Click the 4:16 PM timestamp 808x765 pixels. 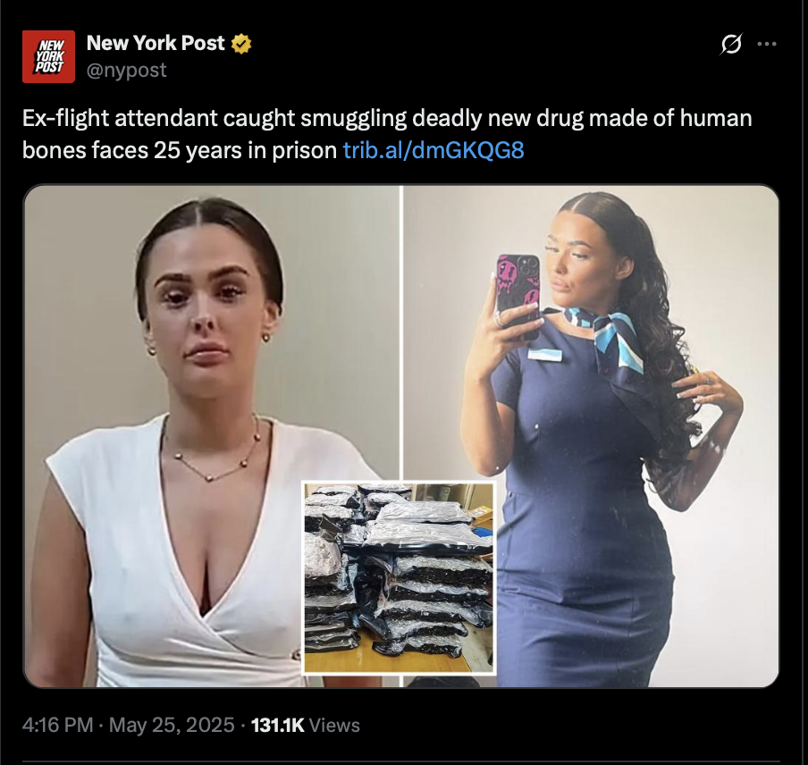coord(58,725)
